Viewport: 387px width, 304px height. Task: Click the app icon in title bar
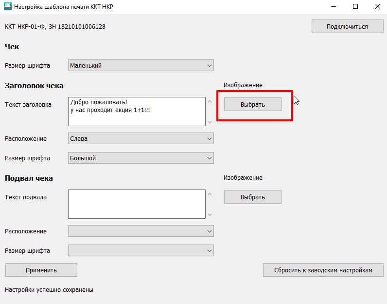8,6
